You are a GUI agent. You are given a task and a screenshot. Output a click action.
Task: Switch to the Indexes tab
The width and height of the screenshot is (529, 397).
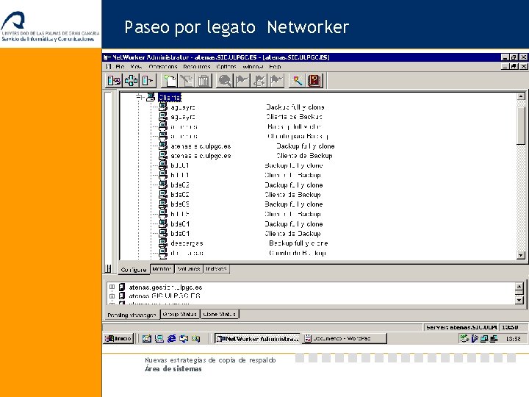pyautogui.click(x=216, y=269)
